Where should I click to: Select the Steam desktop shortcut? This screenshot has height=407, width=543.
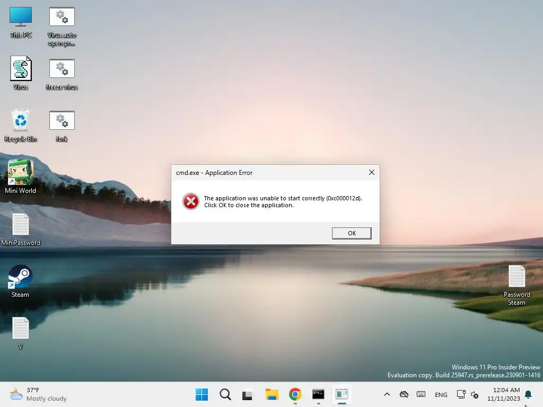[21, 281]
